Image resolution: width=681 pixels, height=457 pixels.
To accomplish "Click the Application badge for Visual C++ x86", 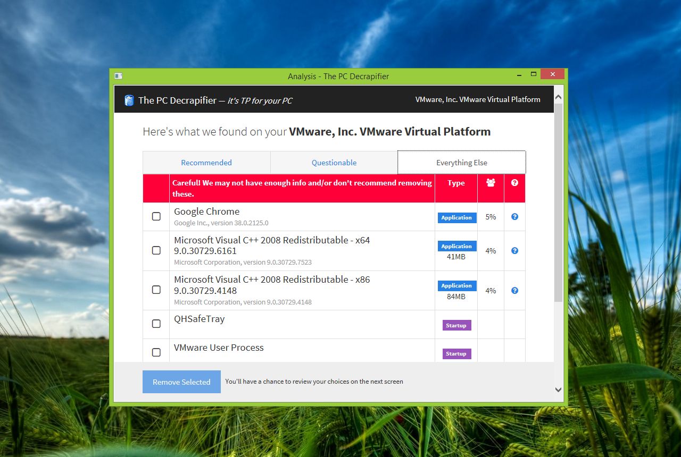I will pyautogui.click(x=456, y=285).
